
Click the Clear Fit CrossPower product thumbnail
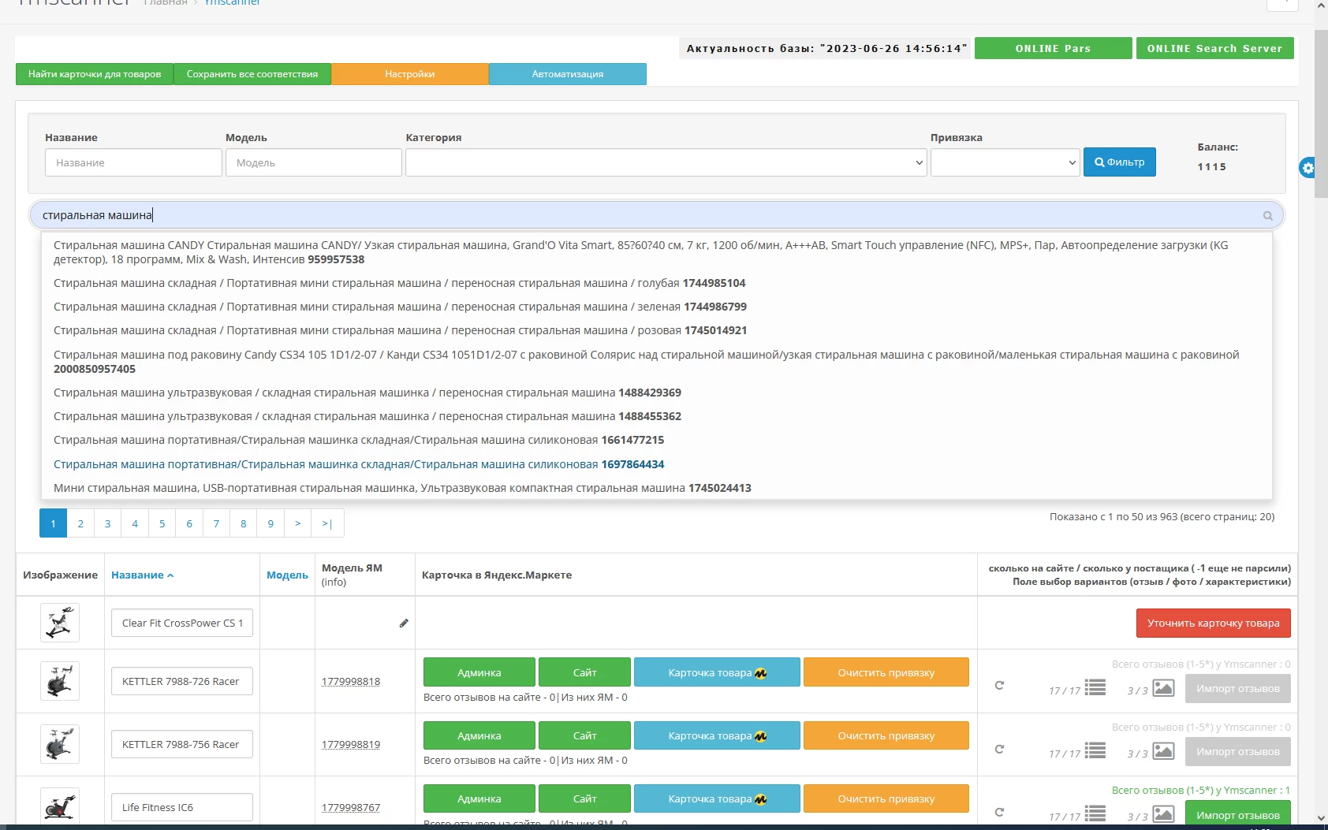pyautogui.click(x=60, y=623)
